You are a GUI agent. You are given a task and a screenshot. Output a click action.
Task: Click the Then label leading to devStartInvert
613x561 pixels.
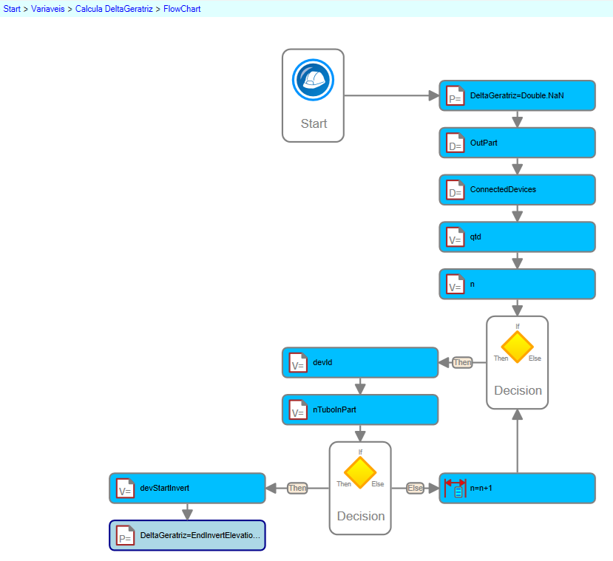tap(297, 488)
